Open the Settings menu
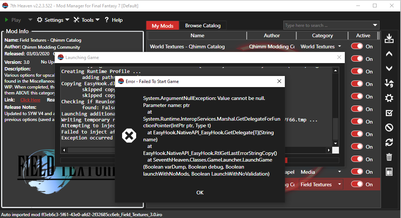The image size is (401, 218). click(53, 20)
